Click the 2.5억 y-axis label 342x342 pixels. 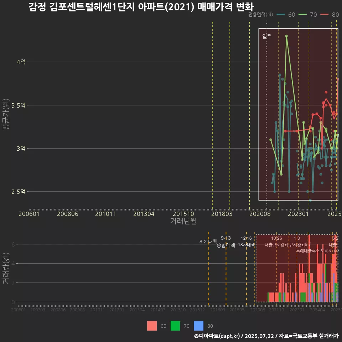[x=18, y=192]
